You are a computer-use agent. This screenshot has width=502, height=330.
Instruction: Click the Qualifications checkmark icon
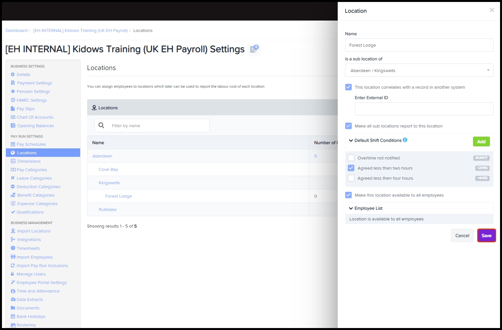click(x=13, y=212)
